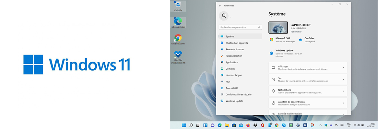Open Applications in the sidebar

point(240,62)
